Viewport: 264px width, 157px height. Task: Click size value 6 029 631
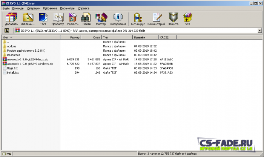73,59
